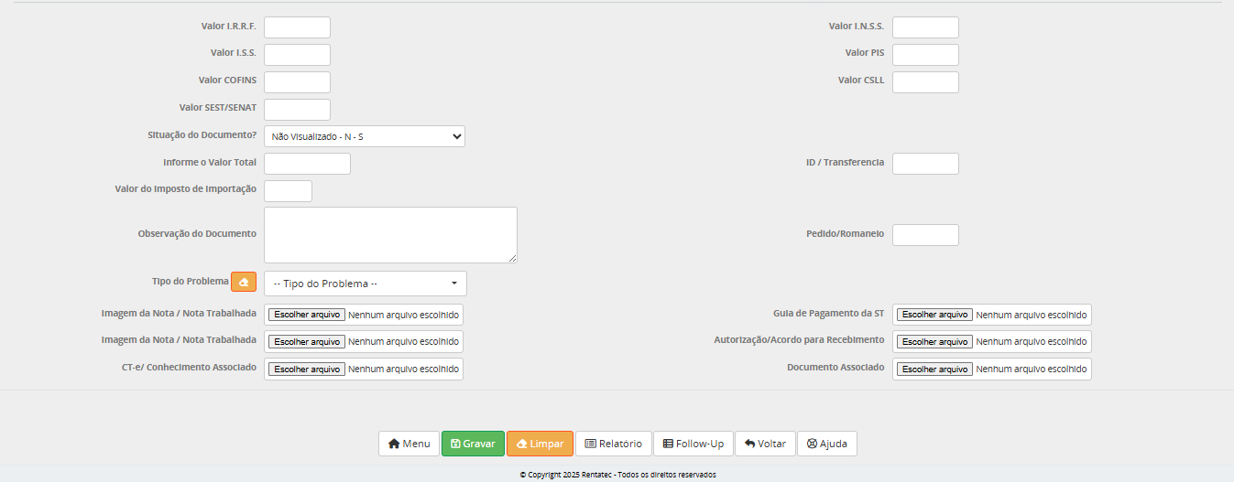Image resolution: width=1234 pixels, height=482 pixels.
Task: Open Ajuda help
Action: click(x=827, y=444)
